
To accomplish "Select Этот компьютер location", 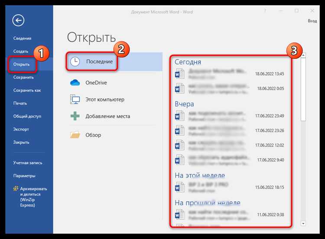I will [x=105, y=100].
